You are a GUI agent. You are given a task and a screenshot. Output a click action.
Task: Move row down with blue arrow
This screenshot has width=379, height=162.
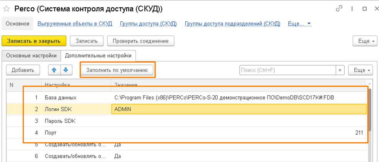click(66, 70)
